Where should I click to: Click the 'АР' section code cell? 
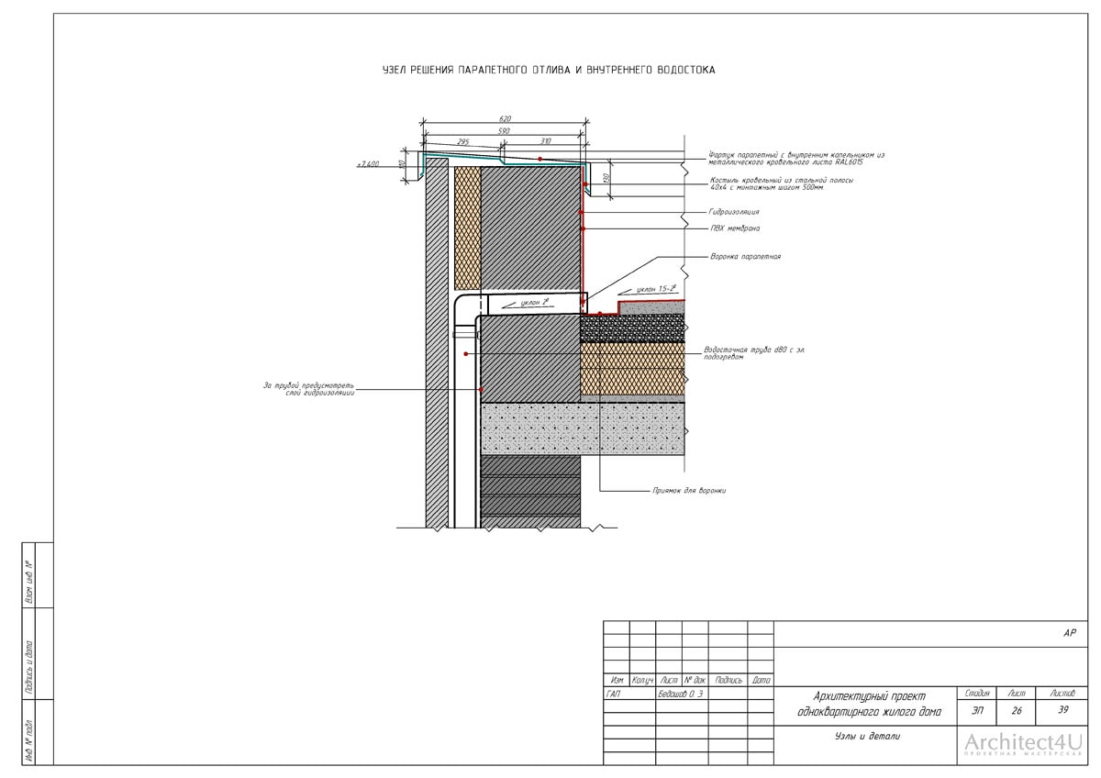tap(1069, 633)
